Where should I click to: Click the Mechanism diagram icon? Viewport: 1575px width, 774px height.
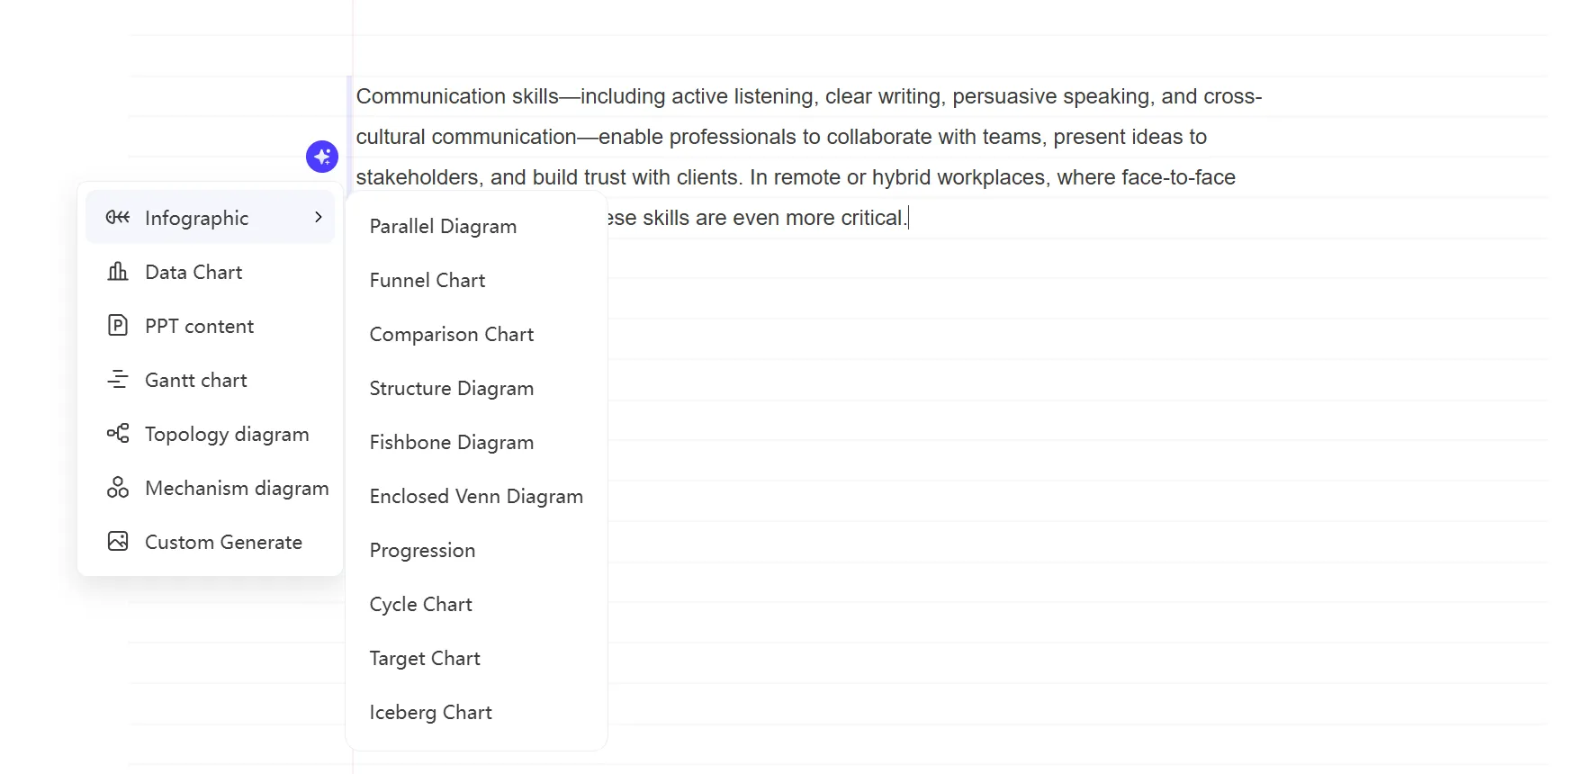pyautogui.click(x=118, y=488)
